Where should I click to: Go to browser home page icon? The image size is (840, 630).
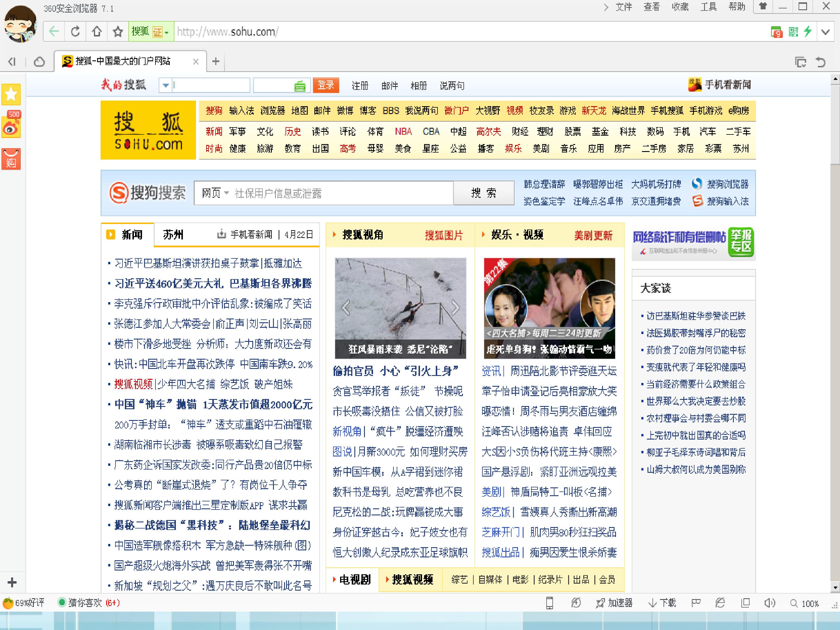click(97, 32)
